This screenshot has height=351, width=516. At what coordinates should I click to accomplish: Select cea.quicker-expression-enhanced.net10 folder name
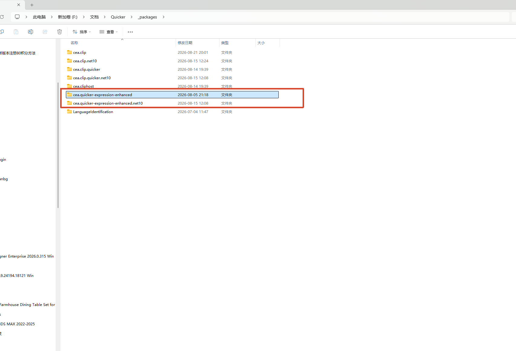coord(108,103)
